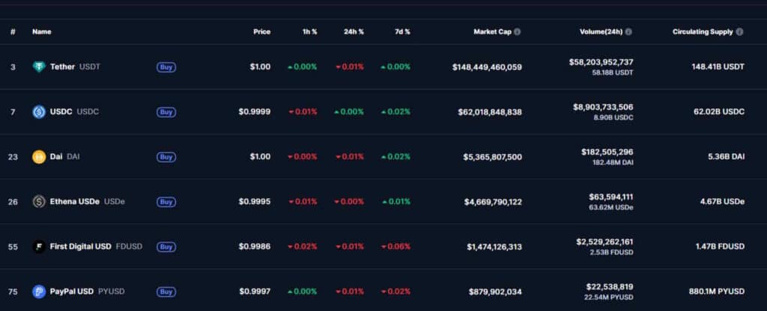Buy Tether with its Buy button
This screenshot has width=767, height=311.
[x=166, y=67]
